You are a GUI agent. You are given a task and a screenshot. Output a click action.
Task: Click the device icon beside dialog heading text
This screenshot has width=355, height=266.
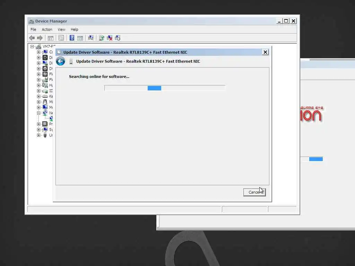[71, 61]
